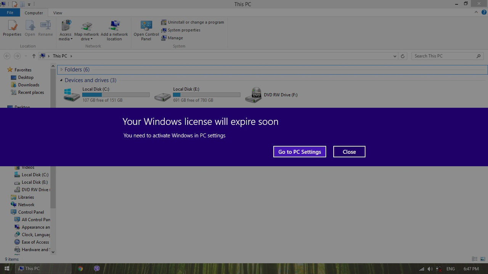Choose Uninstall or change a program
This screenshot has height=274, width=488.
[193, 22]
